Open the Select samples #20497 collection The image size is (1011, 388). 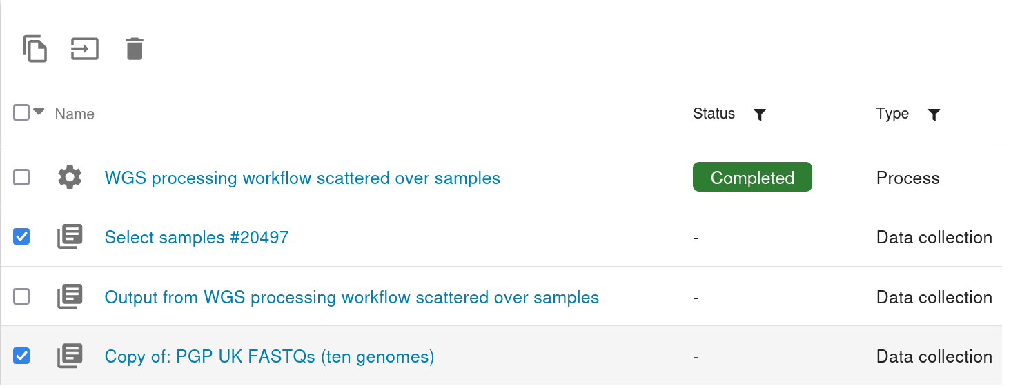point(197,237)
